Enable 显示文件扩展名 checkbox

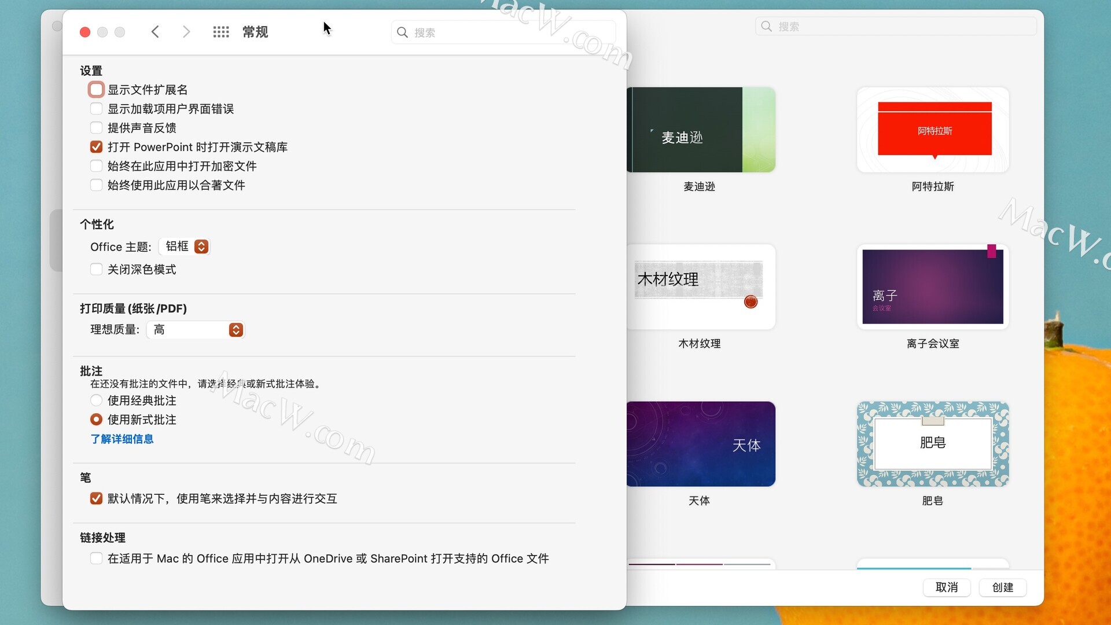coord(96,90)
